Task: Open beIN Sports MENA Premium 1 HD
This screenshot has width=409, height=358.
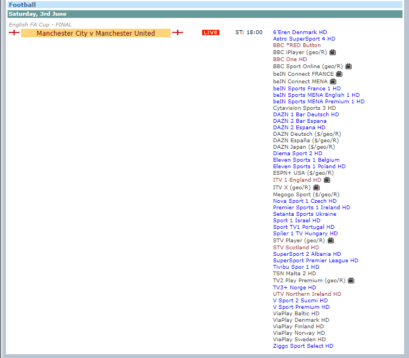Action: pos(319,102)
